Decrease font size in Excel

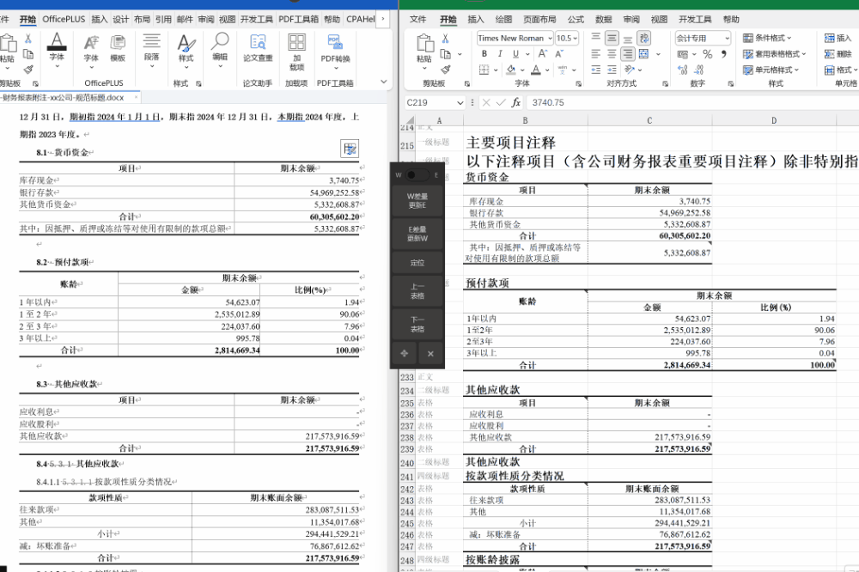coord(559,54)
